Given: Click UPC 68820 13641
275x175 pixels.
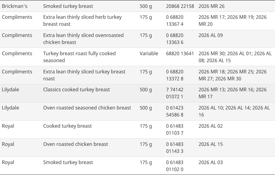Looking at the screenshot, I should pyautogui.click(x=180, y=53).
